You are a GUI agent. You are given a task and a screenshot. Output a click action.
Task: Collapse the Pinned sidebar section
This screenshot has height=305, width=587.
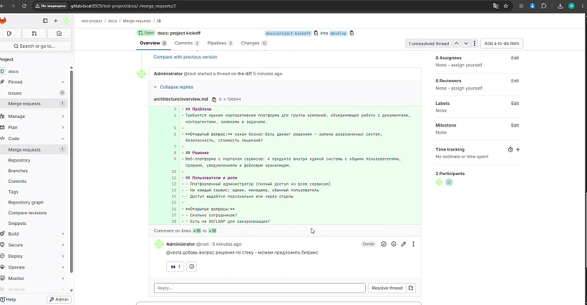coord(63,82)
